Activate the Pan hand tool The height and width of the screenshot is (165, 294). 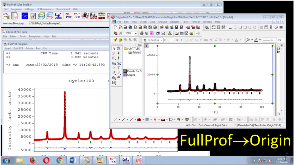pos(119,78)
